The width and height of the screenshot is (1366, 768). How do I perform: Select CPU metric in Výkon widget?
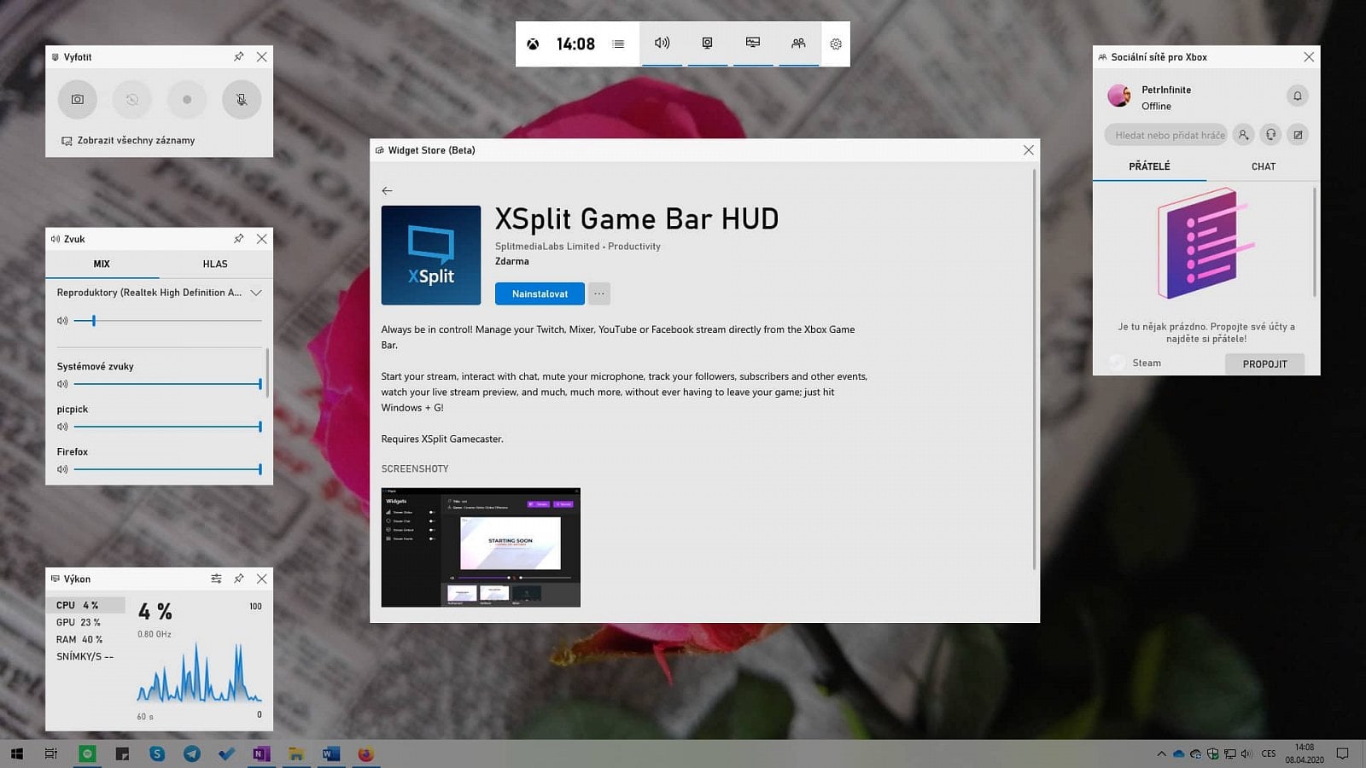[85, 605]
